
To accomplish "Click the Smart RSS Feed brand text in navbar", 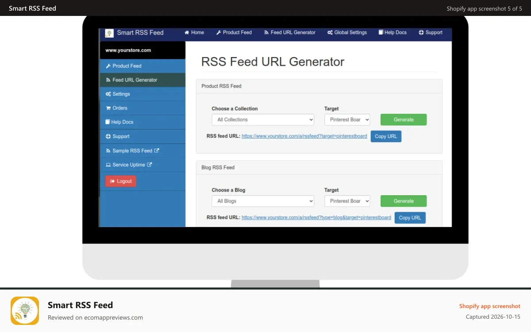I will click(x=140, y=33).
